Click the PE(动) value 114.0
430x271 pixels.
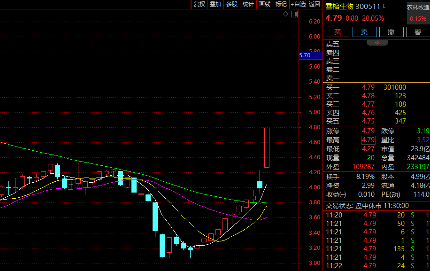tap(422, 194)
